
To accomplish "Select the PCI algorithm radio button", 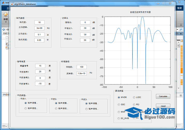I will pos(134,105).
